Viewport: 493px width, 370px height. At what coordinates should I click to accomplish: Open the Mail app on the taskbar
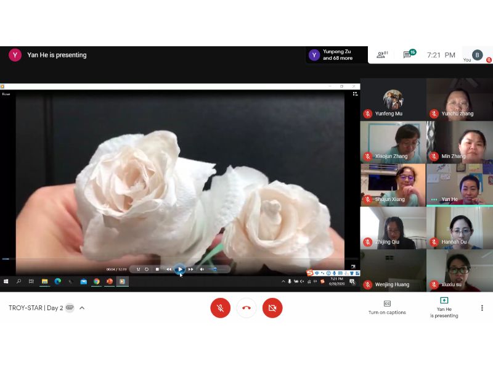click(x=84, y=281)
